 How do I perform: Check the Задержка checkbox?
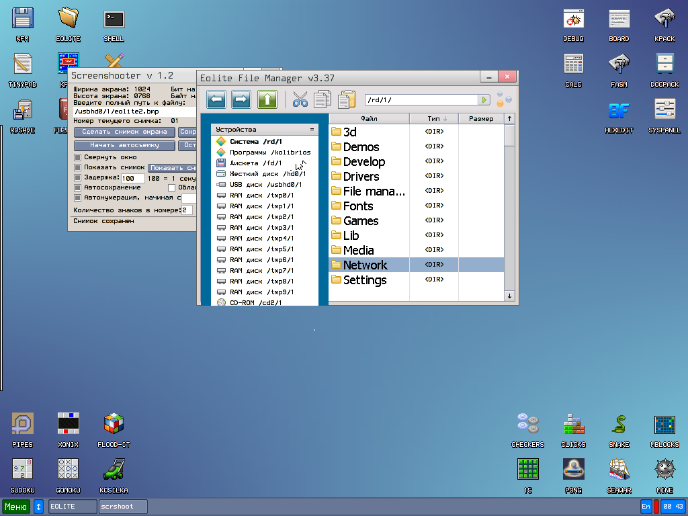tap(77, 177)
